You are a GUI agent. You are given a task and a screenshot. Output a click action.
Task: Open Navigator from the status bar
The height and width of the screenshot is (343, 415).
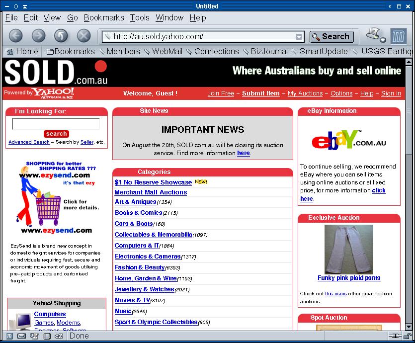click(9, 336)
